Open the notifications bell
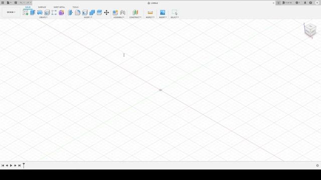Viewport: 321px width, 180px height. [305, 3]
